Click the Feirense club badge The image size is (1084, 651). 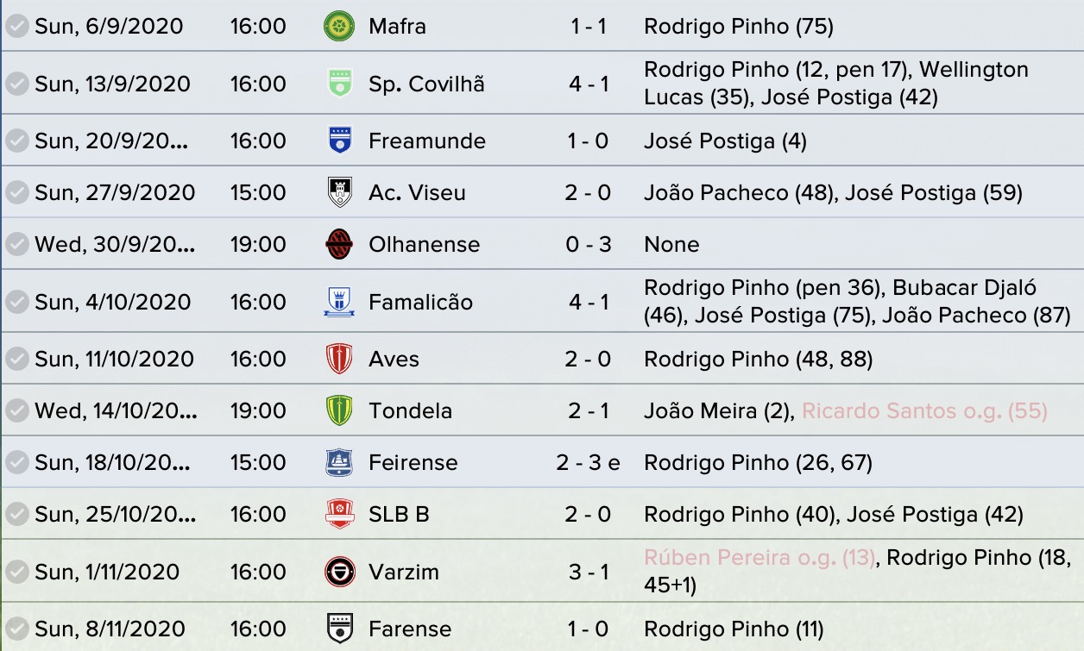click(x=339, y=462)
